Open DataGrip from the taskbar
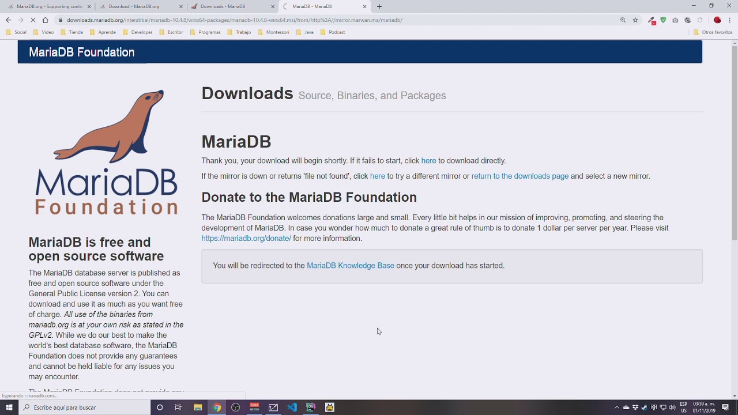 coord(311,408)
